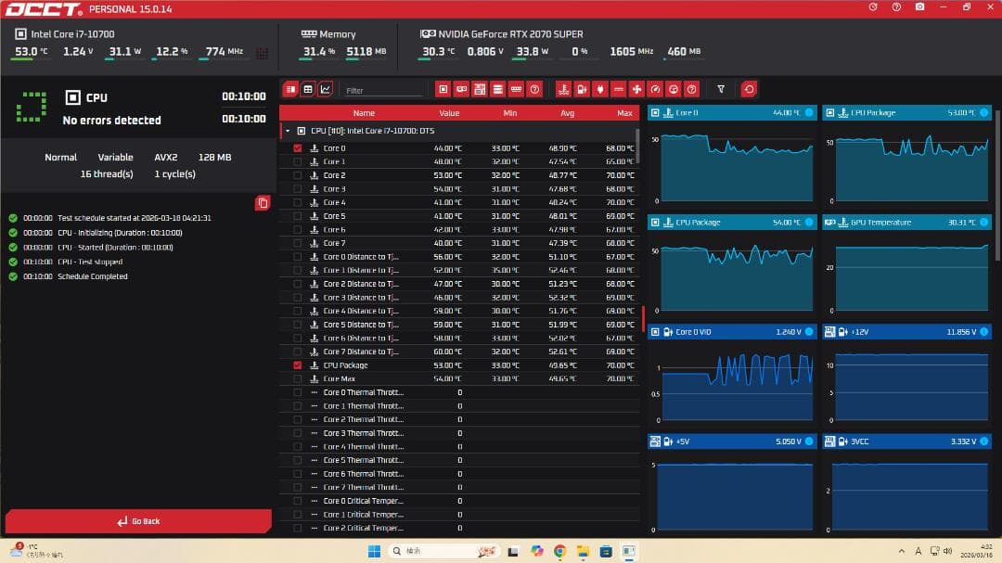Select the Core 4 row
The height and width of the screenshot is (563, 1002).
click(x=459, y=202)
